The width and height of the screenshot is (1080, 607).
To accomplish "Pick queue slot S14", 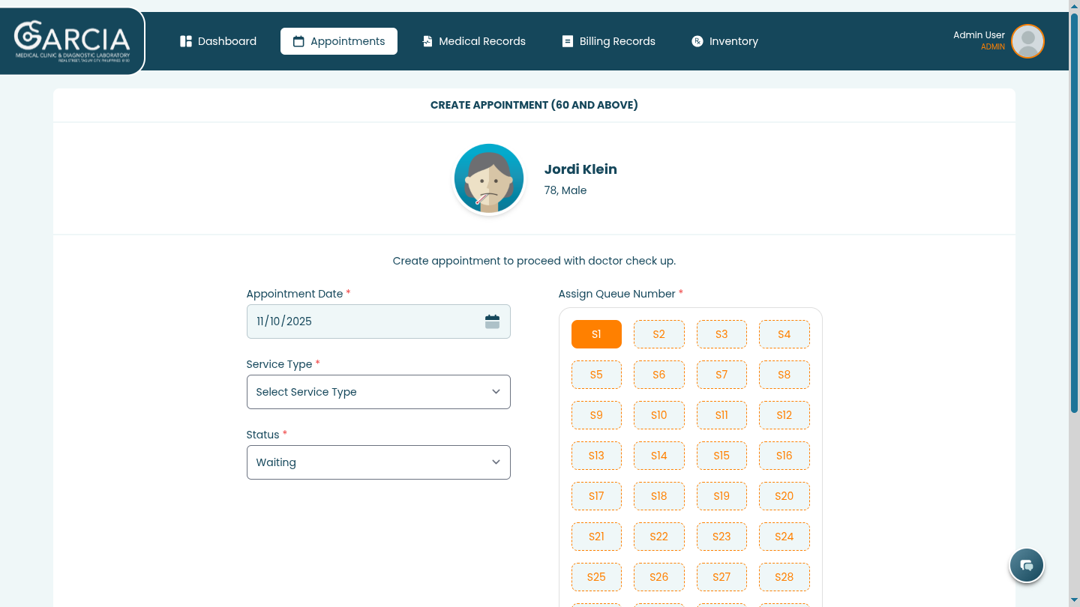I will (658, 456).
